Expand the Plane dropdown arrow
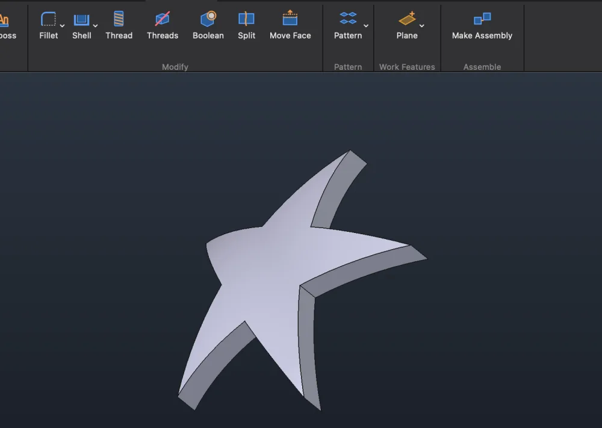602x428 pixels. tap(421, 26)
